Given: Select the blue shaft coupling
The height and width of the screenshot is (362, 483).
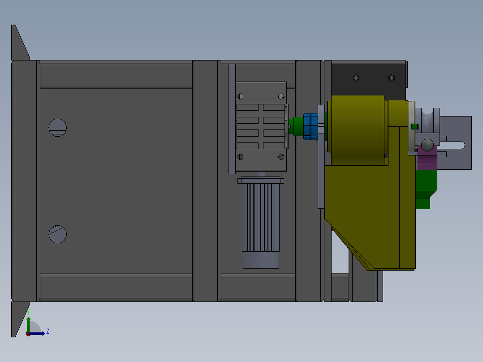Looking at the screenshot, I should (310, 127).
